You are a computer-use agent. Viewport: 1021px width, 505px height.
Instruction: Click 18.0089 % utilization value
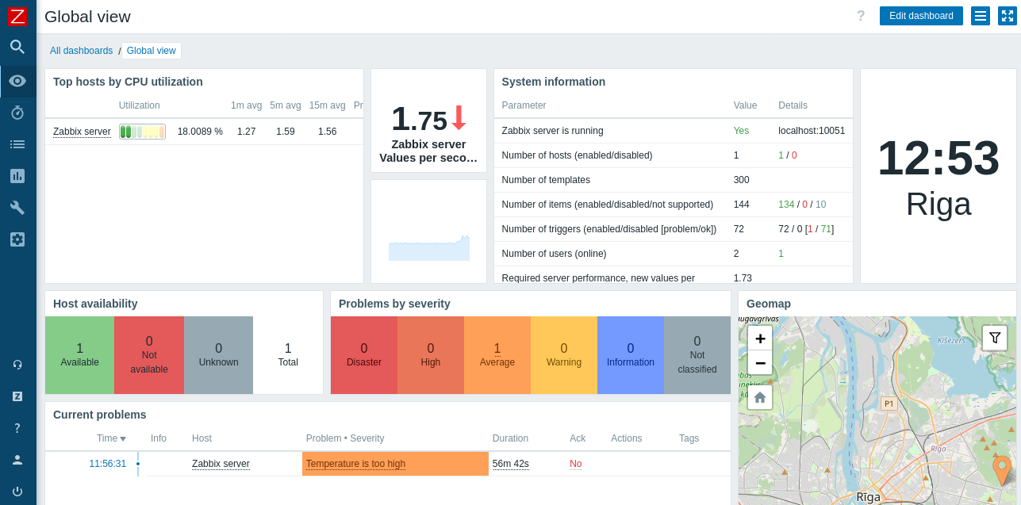(x=200, y=132)
